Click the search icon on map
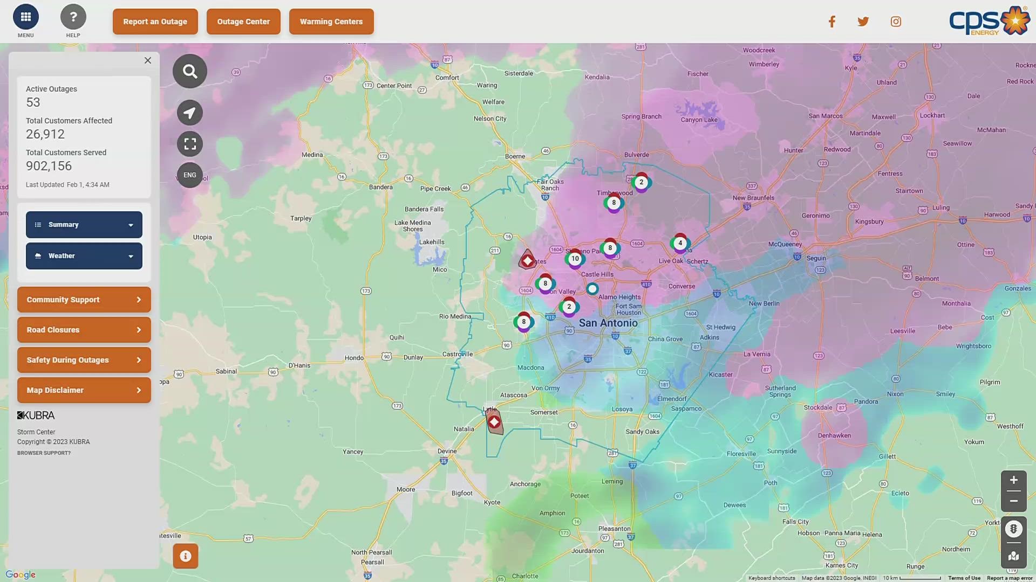The height and width of the screenshot is (582, 1036). (189, 71)
